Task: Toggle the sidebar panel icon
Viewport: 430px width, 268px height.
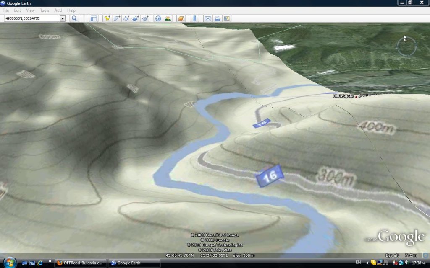Action: click(94, 18)
